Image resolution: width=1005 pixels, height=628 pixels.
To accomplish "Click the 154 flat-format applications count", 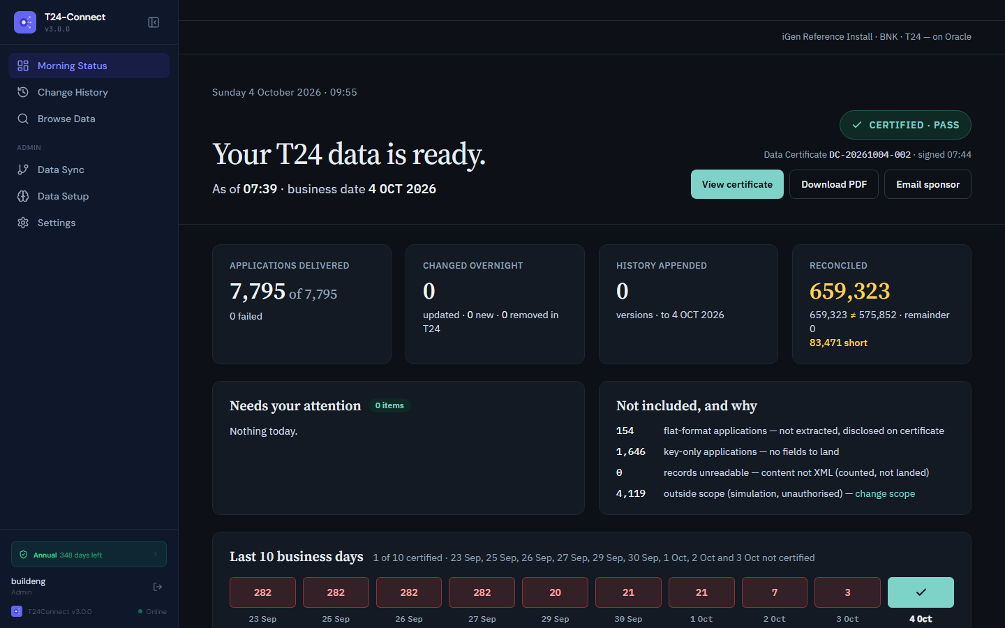I will point(625,431).
